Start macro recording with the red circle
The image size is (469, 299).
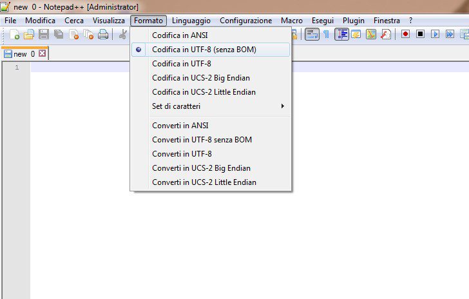click(405, 34)
